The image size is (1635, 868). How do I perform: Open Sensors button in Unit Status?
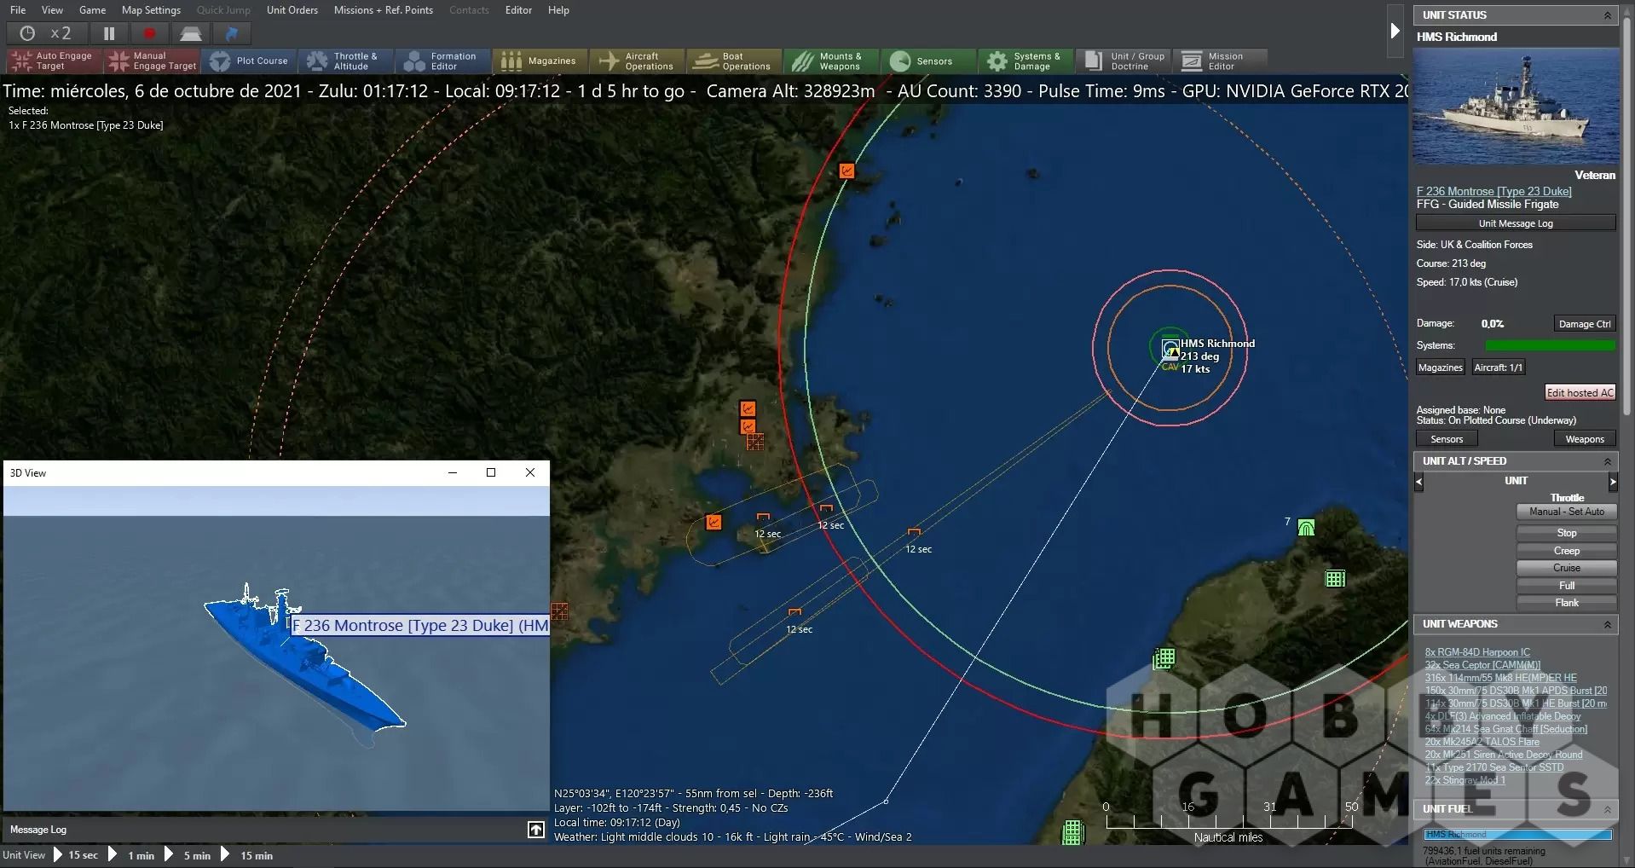tap(1446, 439)
